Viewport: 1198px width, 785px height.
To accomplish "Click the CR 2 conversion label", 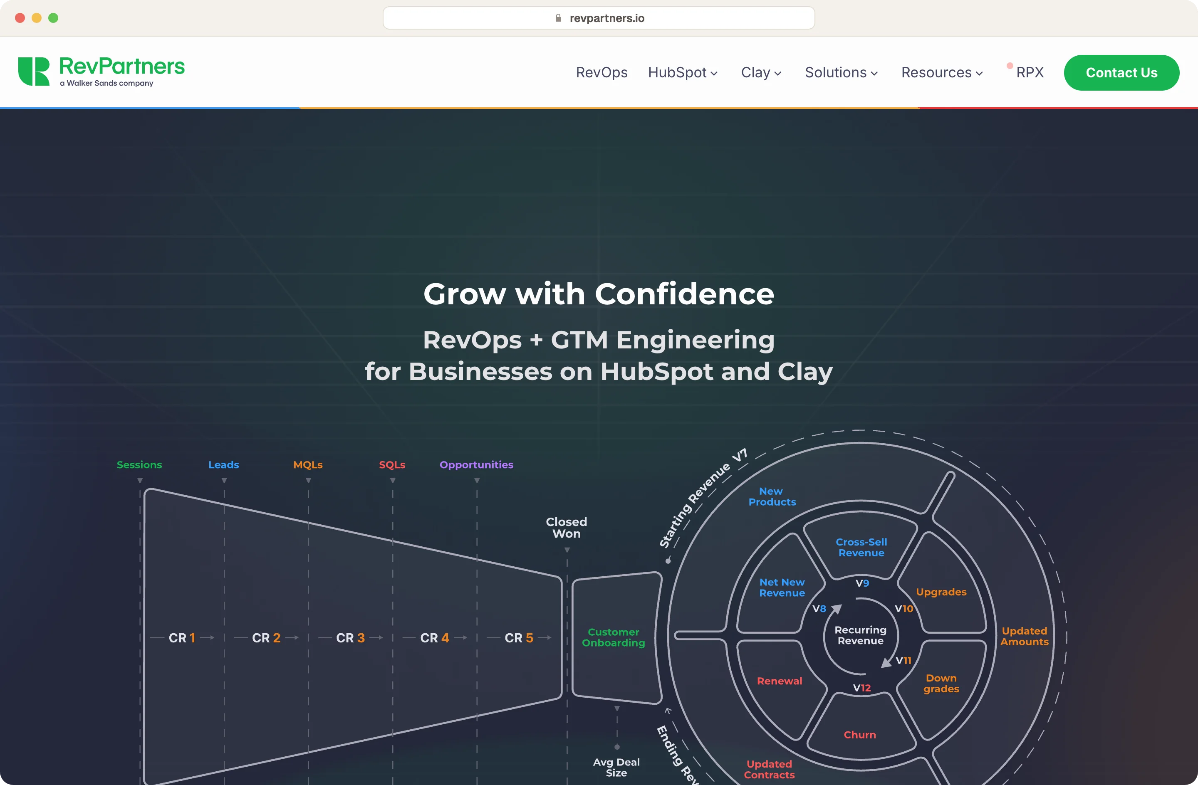I will [266, 637].
